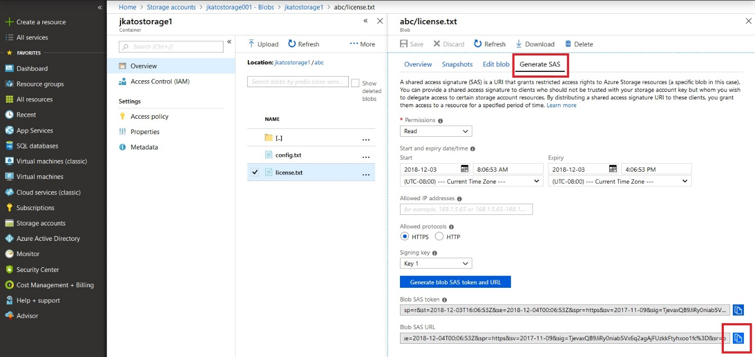755x357 pixels.
Task: Open the Permissions Read dropdown
Action: click(x=436, y=131)
